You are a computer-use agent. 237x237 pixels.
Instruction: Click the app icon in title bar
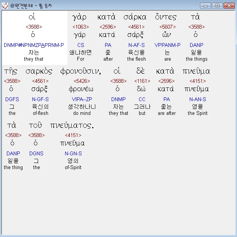tap(5, 6)
